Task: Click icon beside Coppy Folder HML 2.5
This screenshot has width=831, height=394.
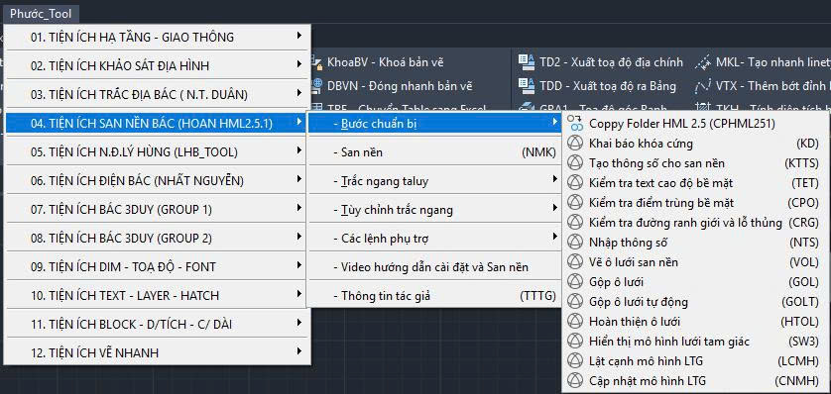Action: pos(575,123)
